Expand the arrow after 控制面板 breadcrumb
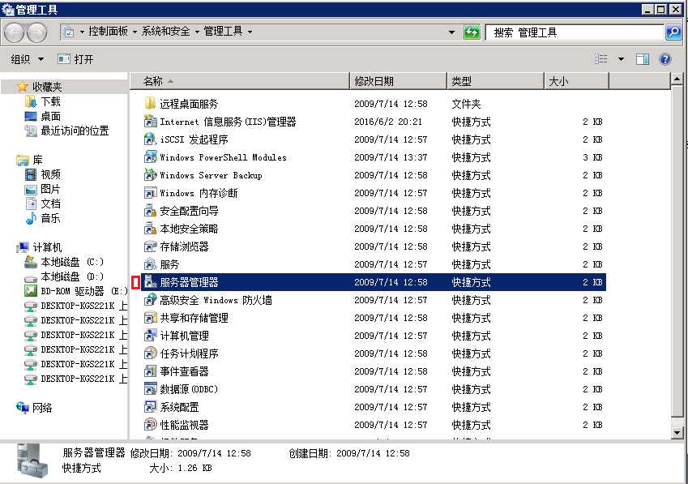The image size is (688, 484). click(135, 32)
